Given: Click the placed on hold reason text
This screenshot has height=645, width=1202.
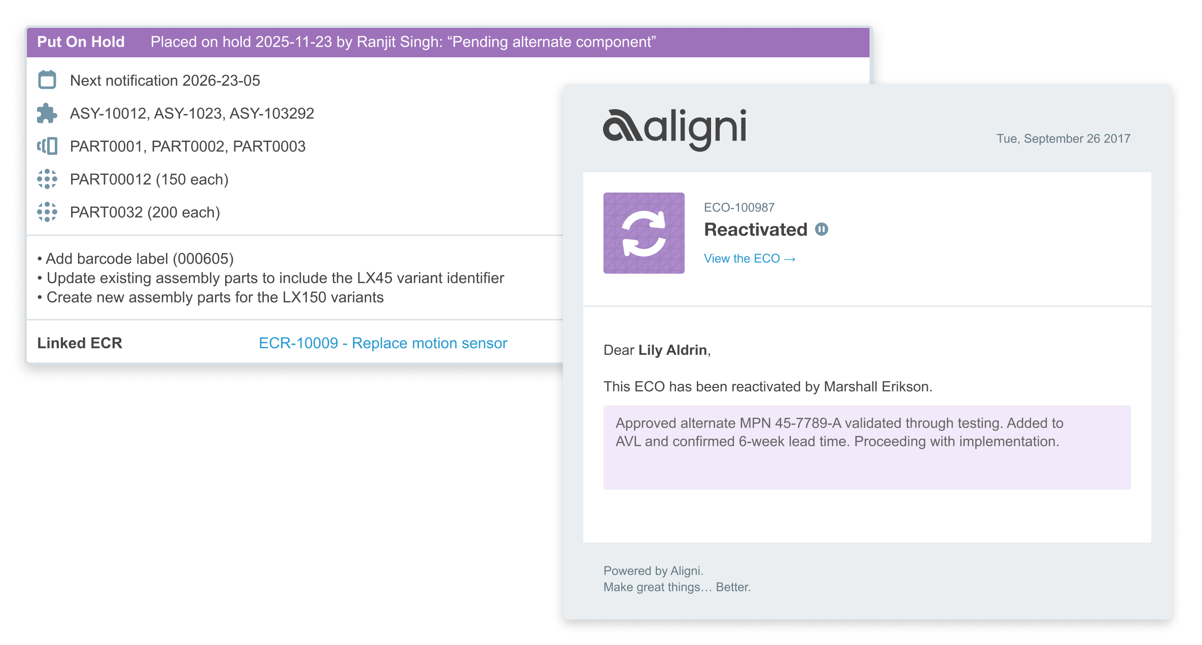Looking at the screenshot, I should 403,42.
